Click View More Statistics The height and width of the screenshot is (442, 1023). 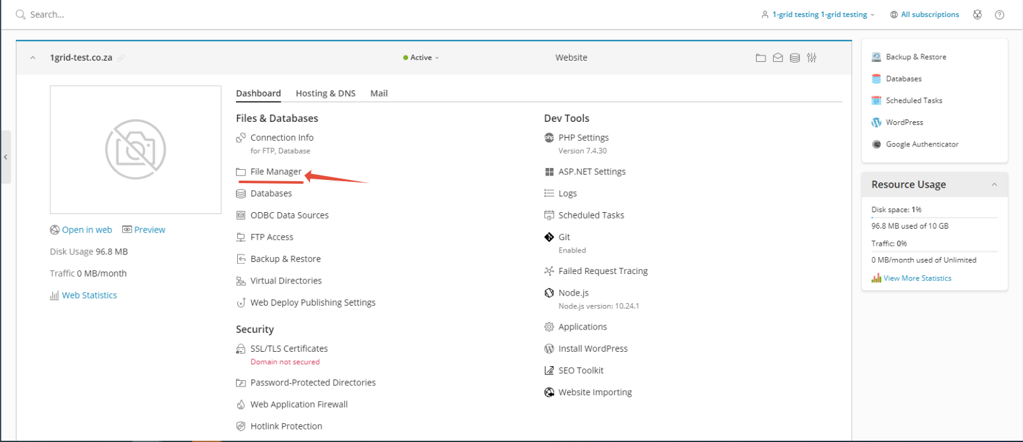coord(917,278)
